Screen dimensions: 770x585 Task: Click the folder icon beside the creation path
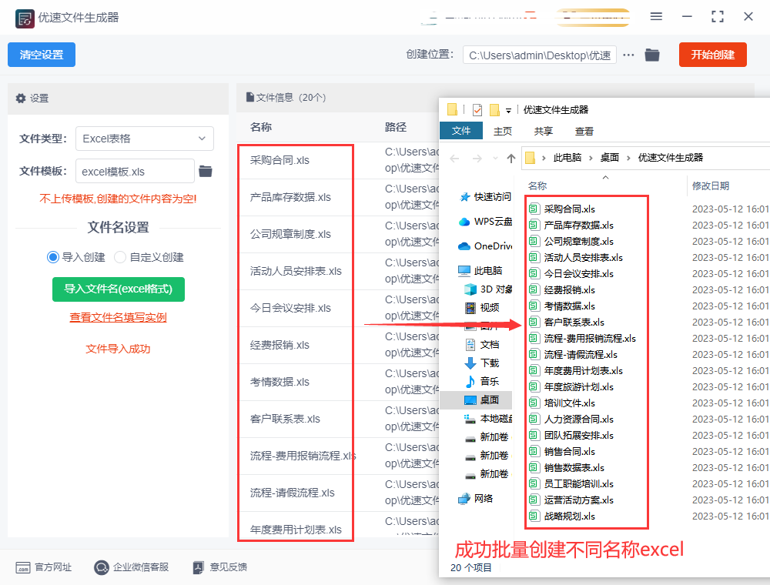coord(652,55)
